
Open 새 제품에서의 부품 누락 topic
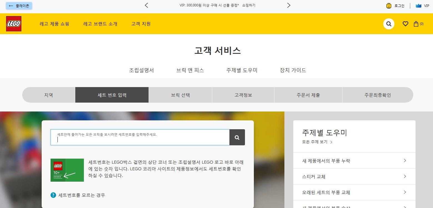(354, 161)
